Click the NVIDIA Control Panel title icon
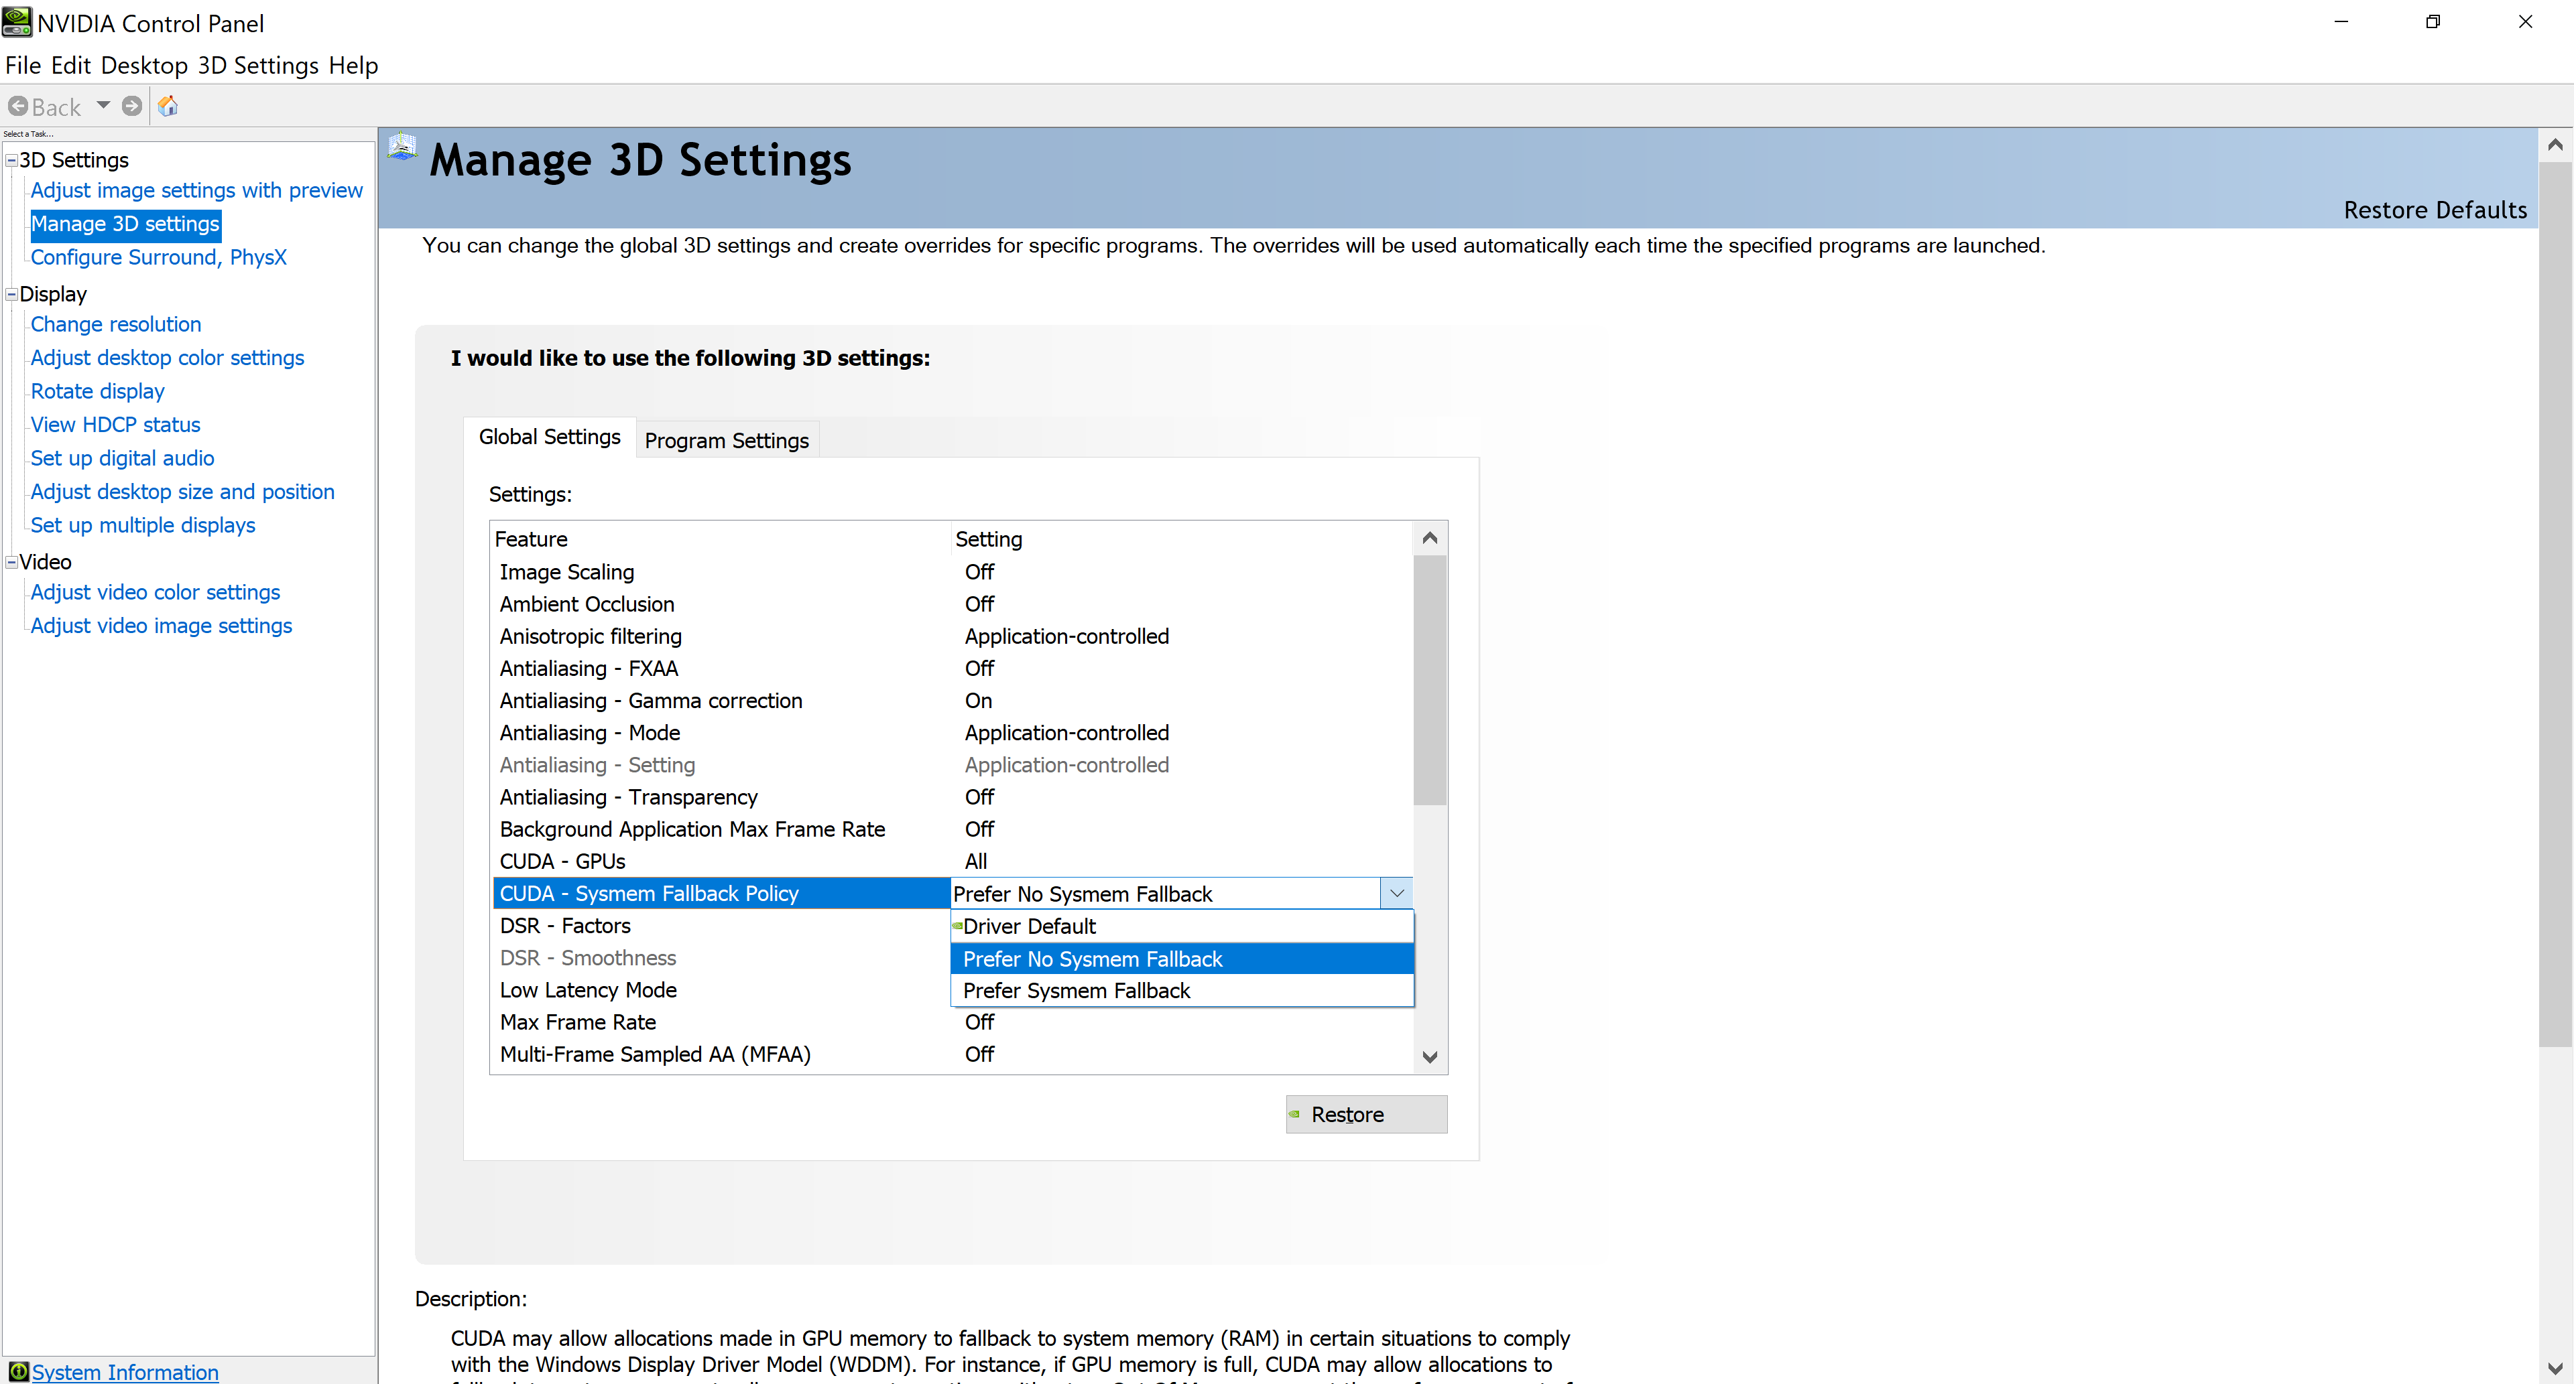This screenshot has width=2574, height=1384. (x=17, y=22)
